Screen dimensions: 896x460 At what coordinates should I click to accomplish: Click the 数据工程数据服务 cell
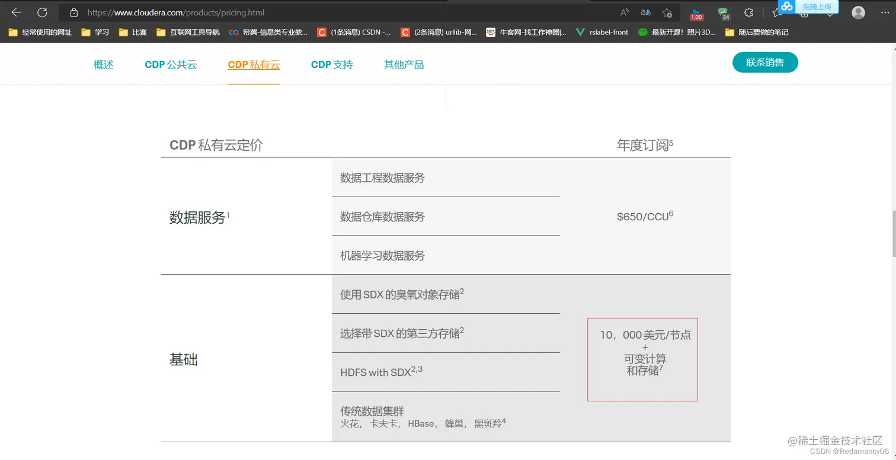click(x=382, y=178)
